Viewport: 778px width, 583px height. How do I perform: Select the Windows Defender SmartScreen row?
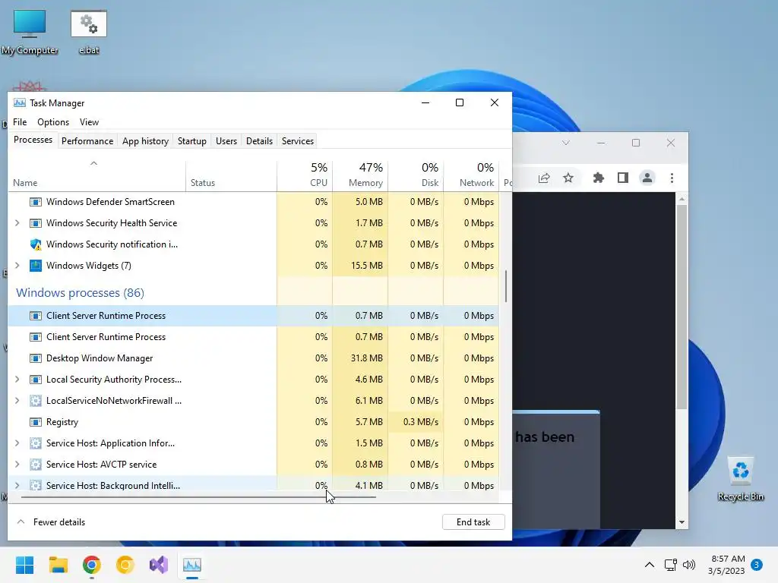[x=253, y=202]
